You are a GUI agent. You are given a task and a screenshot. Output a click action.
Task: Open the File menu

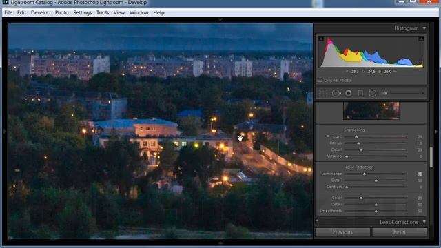pos(8,12)
